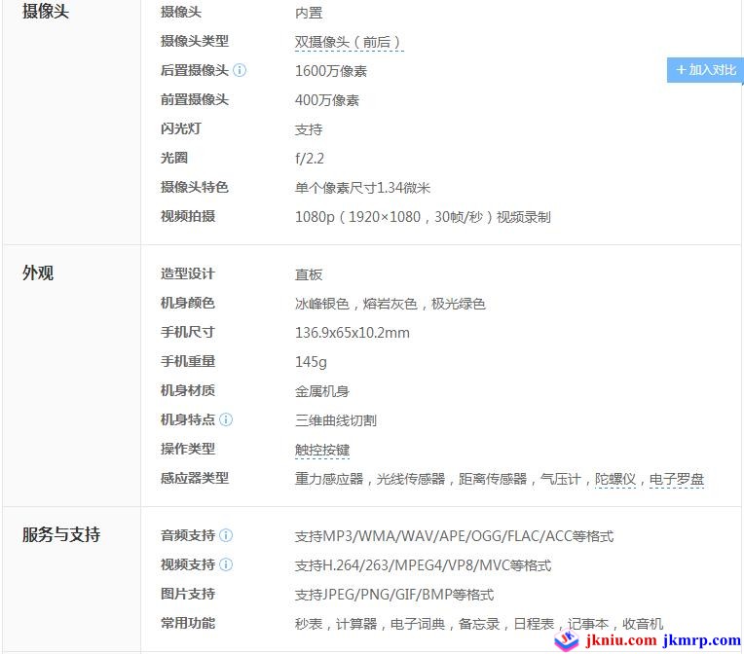Click the info icon beside 后置摄像头
744x654 pixels.
click(240, 71)
